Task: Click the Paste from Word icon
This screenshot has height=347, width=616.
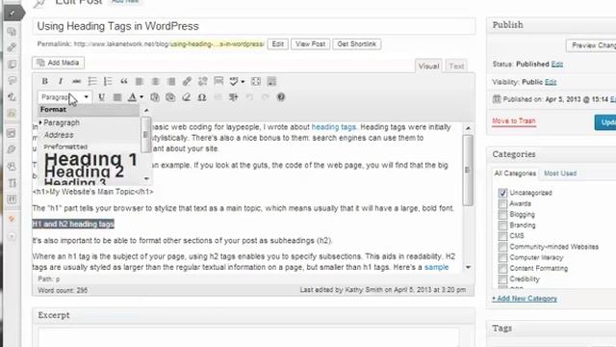Action: point(170,96)
